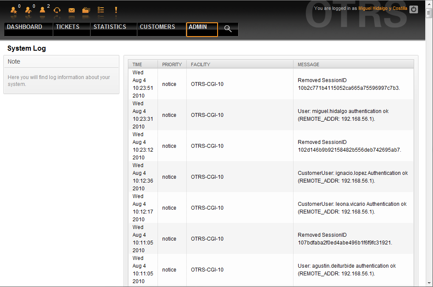Open the magnifier search icon
The width and height of the screenshot is (433, 287).
click(228, 29)
